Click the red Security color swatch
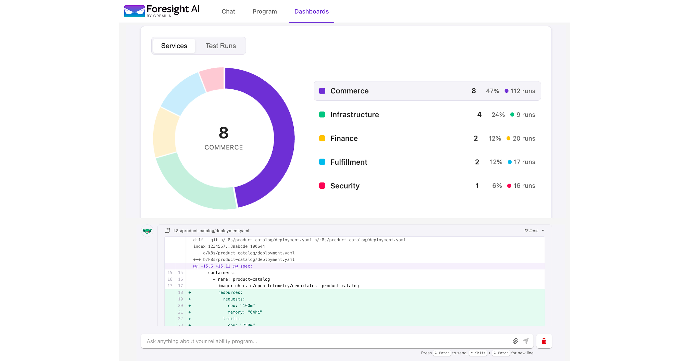The width and height of the screenshot is (689, 361). (322, 186)
